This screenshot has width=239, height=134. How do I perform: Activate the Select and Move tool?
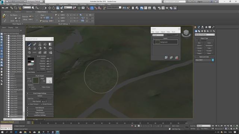[50, 8]
